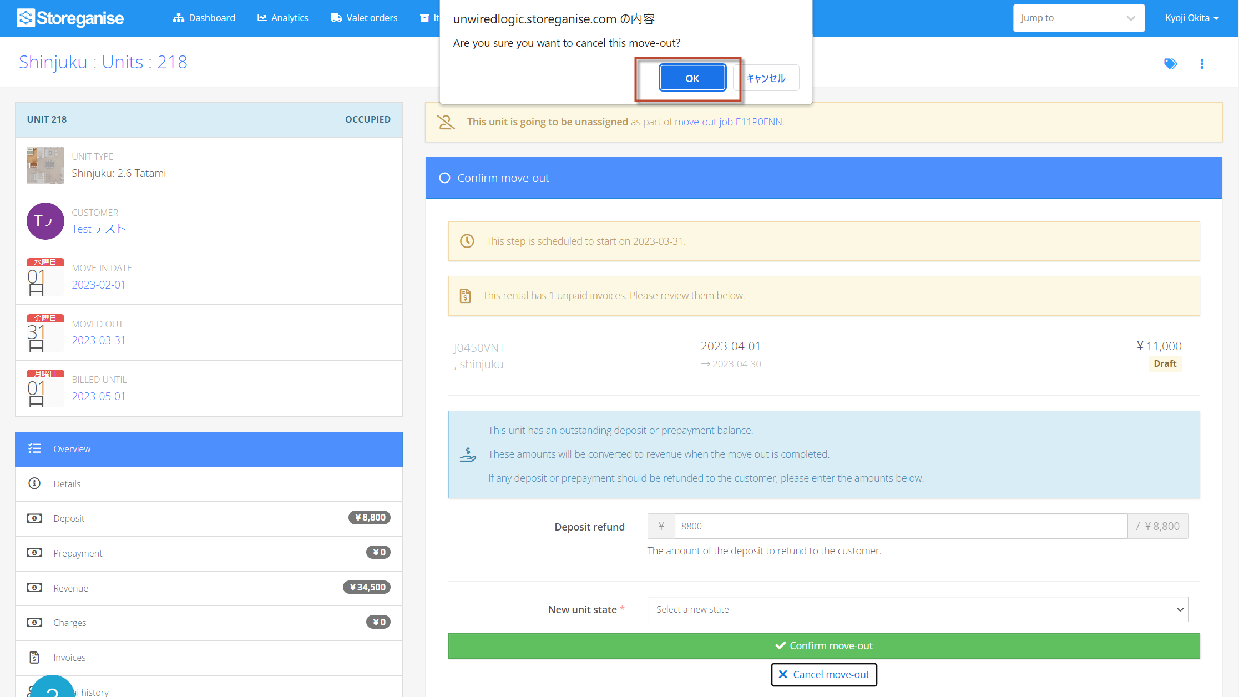Select the Prepayment sidebar tab
This screenshot has height=697, width=1239.
coord(209,553)
